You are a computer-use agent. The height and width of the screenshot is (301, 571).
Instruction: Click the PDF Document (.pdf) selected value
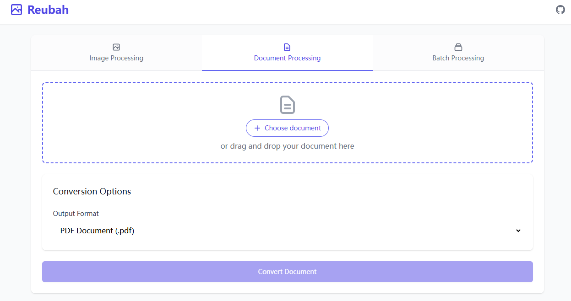tap(97, 231)
